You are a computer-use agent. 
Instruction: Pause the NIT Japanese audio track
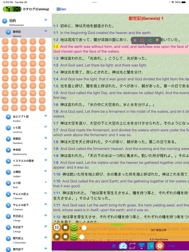pyautogui.click(x=57, y=228)
